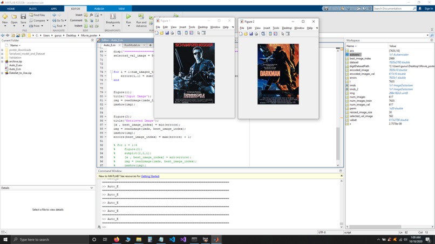Viewport: 435px width, 244px height.
Task: Click Sign In at top right
Action: [429, 9]
